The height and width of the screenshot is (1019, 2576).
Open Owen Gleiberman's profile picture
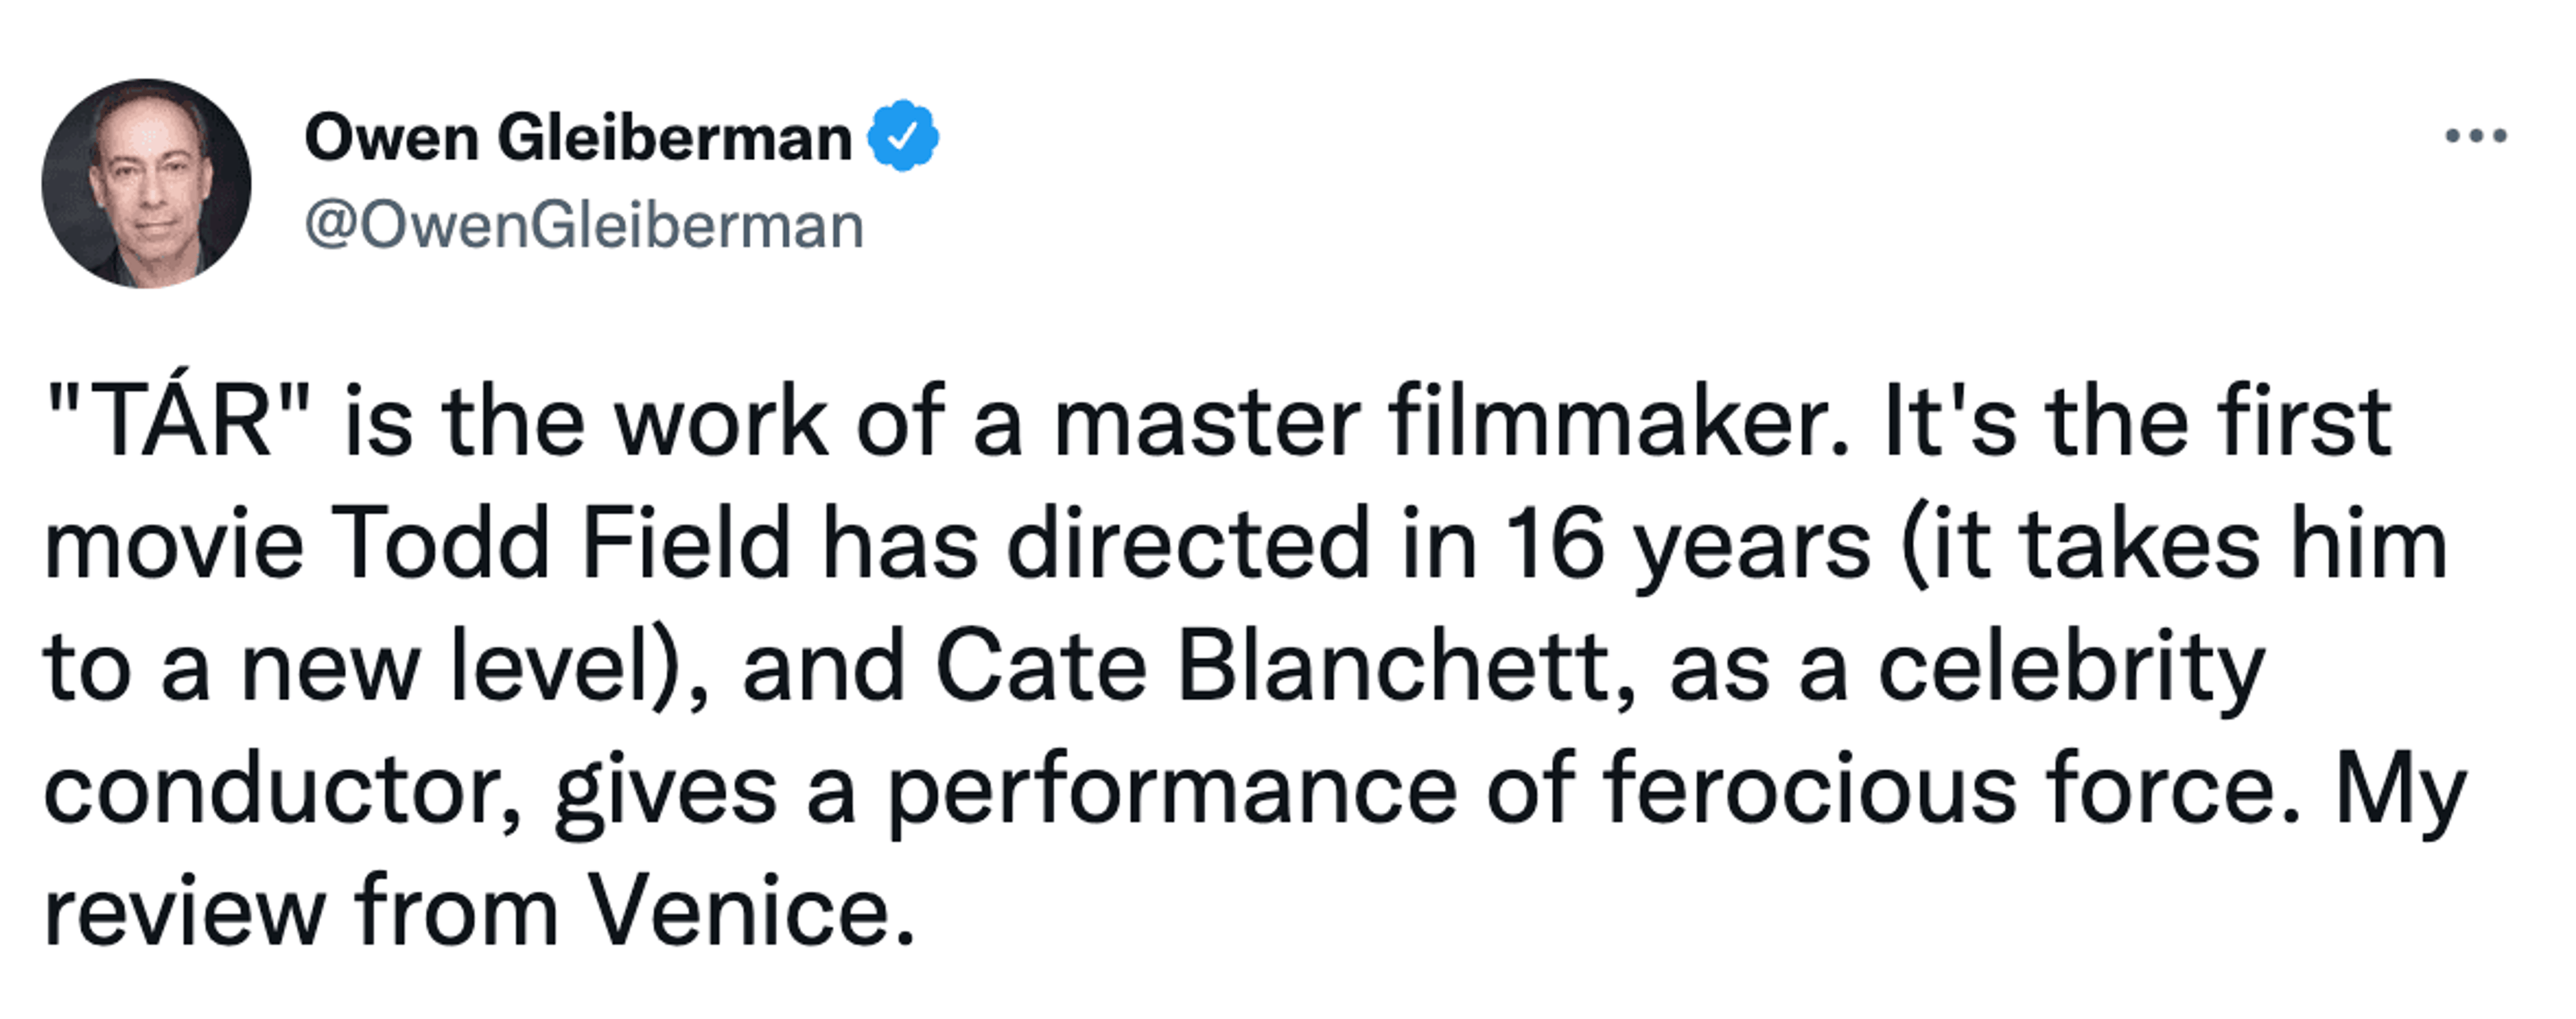click(146, 184)
